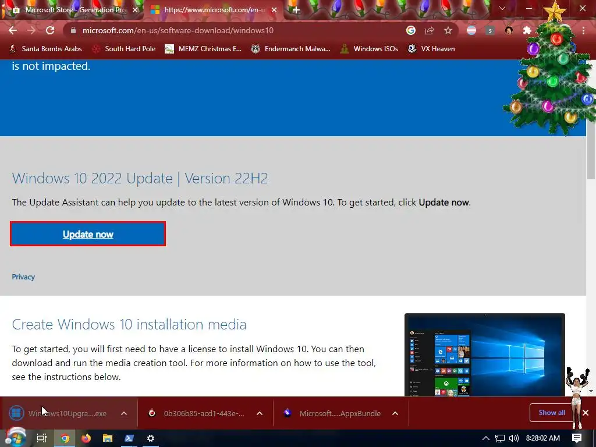
Task: Open the VX Heaven bookmark
Action: point(431,49)
